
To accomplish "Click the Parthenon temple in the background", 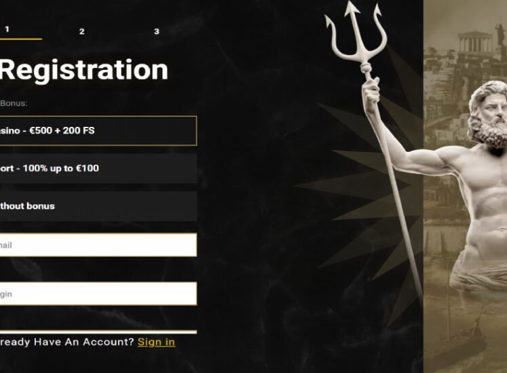I will click(474, 41).
